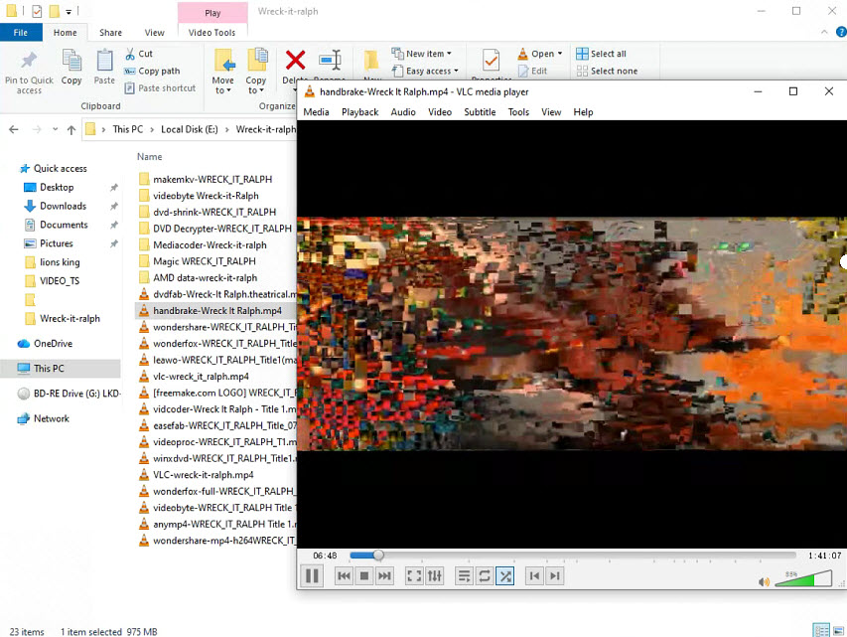Go back in Explorer
The width and height of the screenshot is (847, 637).
coord(14,130)
